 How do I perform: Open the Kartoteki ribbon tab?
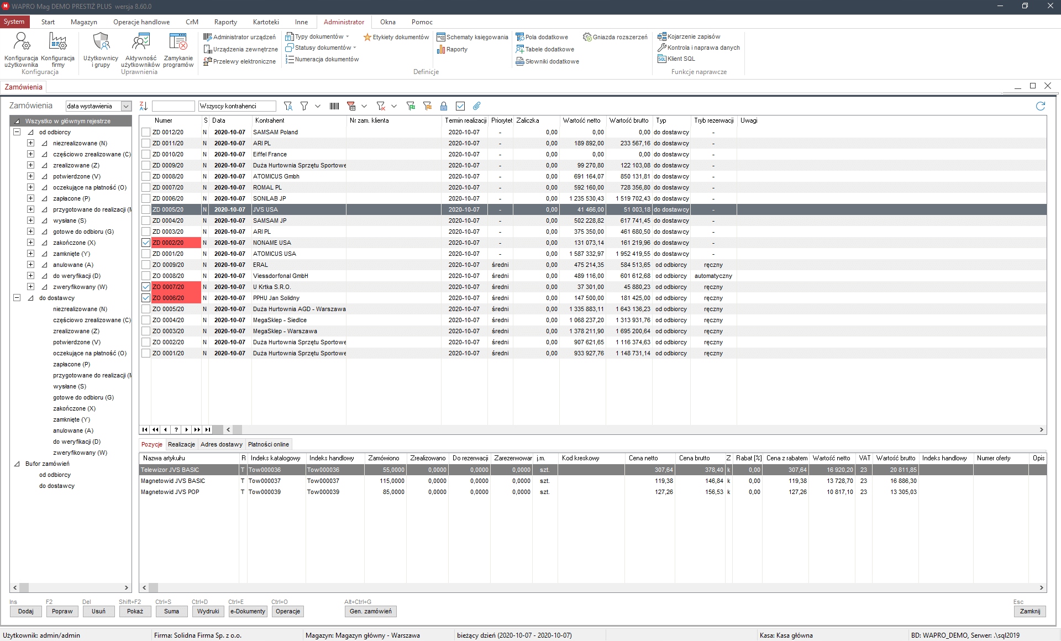[x=266, y=22]
